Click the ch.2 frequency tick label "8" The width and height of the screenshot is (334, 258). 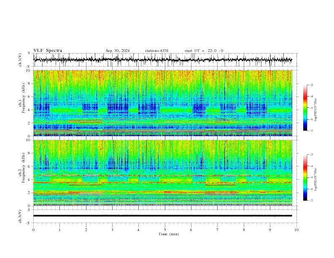click(30, 153)
